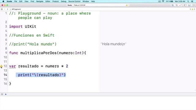This screenshot has width=196, height=110.
Task: Open Notification Center list icon
Action: (x=192, y=1)
